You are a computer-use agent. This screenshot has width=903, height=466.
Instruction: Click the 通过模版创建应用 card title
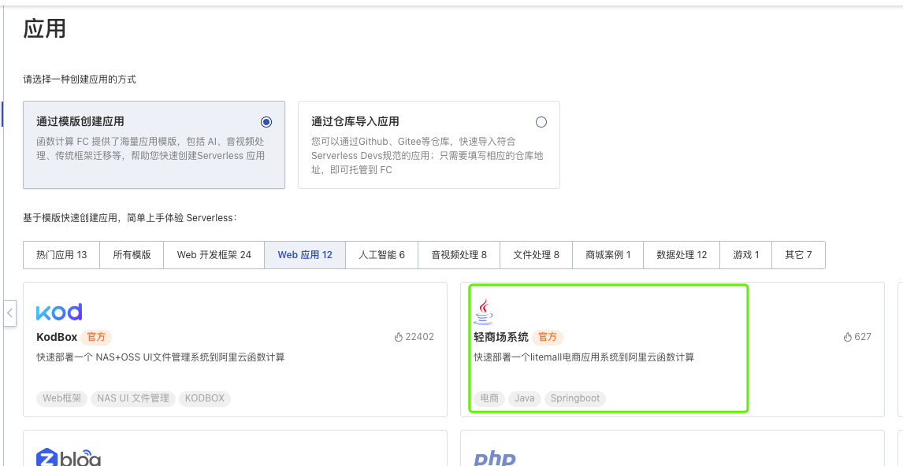tap(80, 121)
